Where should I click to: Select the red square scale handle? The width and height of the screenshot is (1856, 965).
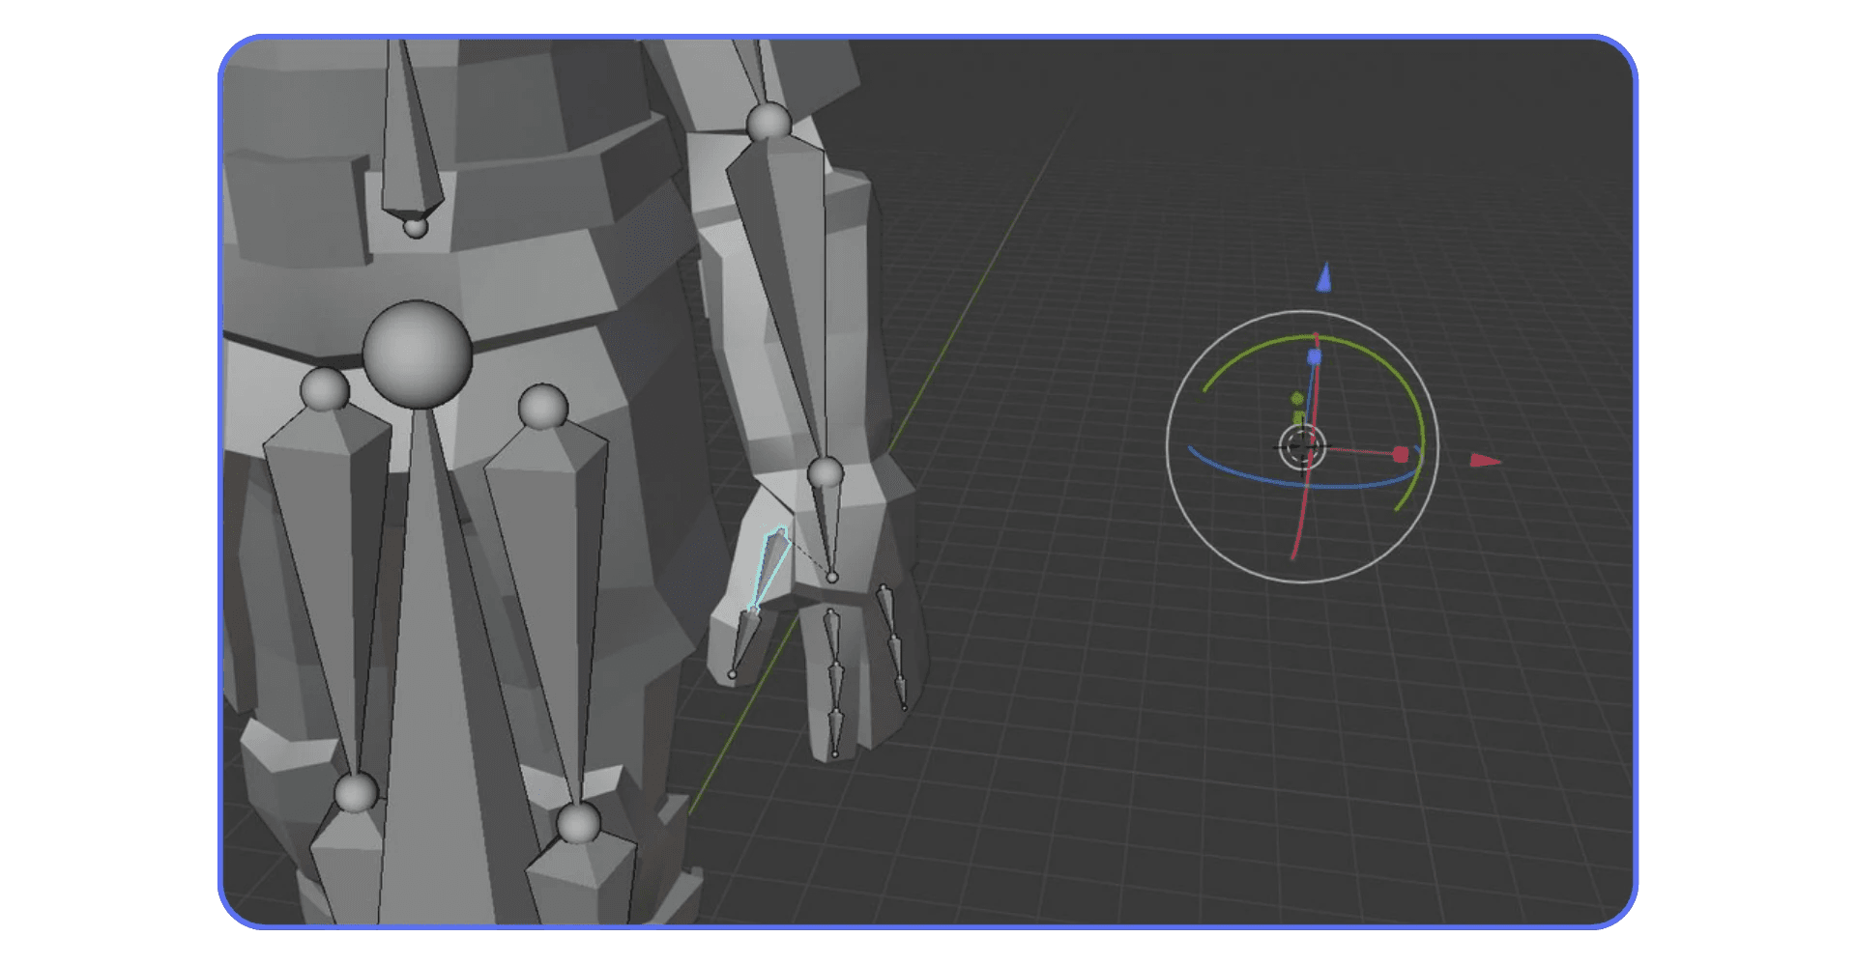pyautogui.click(x=1401, y=453)
